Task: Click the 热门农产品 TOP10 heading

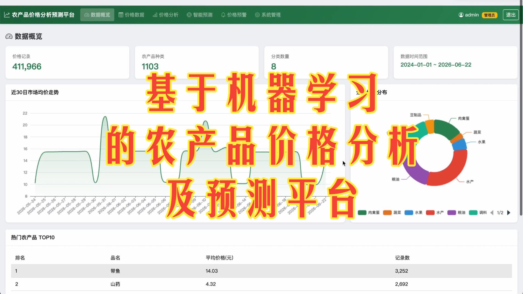Action: point(33,237)
